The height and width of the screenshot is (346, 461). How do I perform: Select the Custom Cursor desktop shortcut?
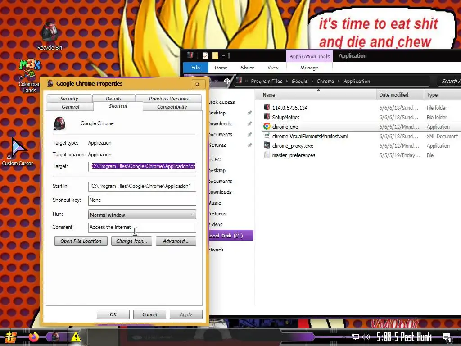[18, 151]
